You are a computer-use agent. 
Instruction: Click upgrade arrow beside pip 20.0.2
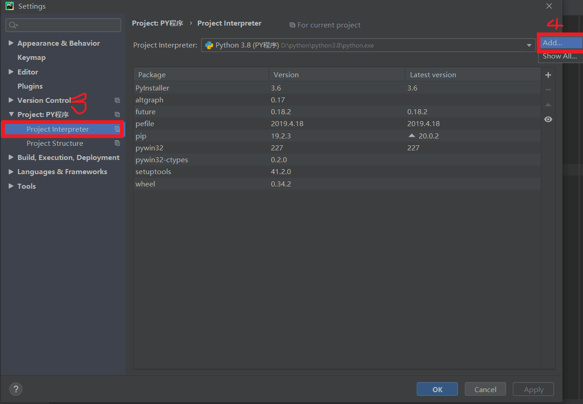coord(412,136)
